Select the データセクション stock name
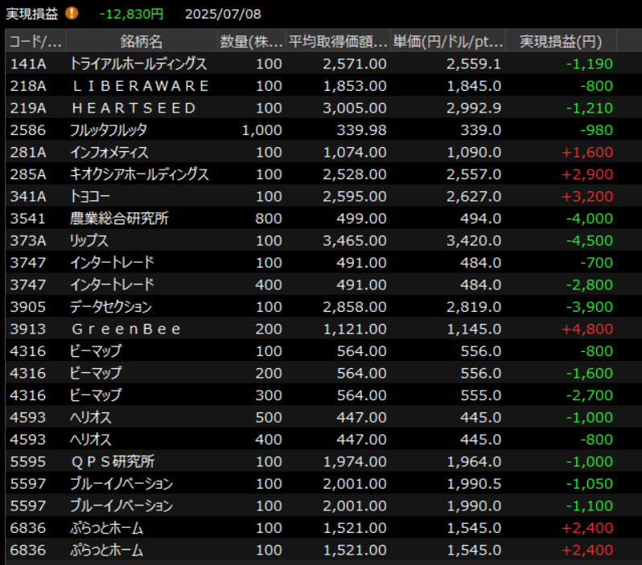The height and width of the screenshot is (565, 642). (111, 306)
